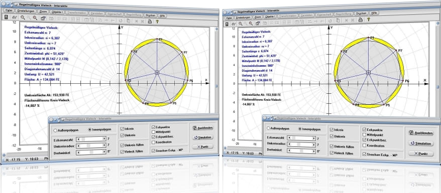Screen dimensions: 441x193
Task: Click the copy pages icon in right window toolbar
Action: coord(338,20)
